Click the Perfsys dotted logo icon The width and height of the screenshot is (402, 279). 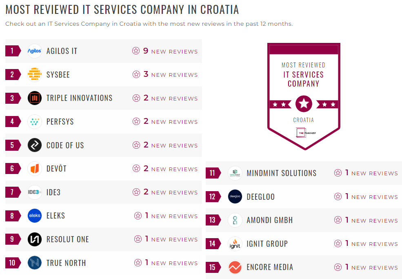tap(35, 121)
